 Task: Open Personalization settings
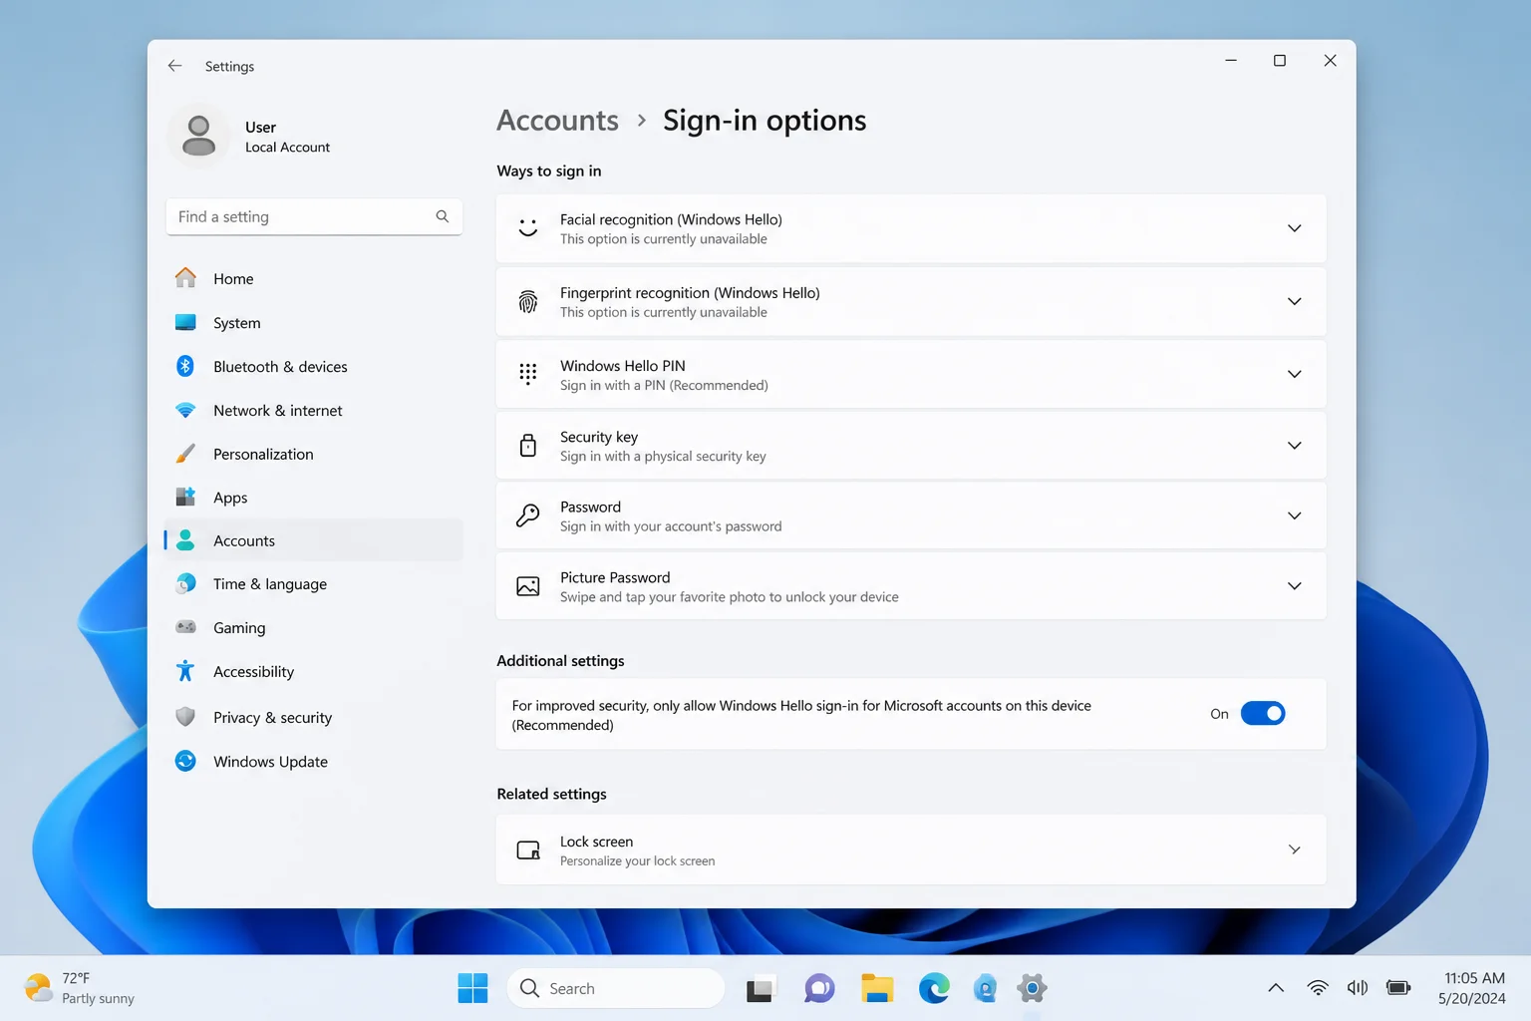314,454
